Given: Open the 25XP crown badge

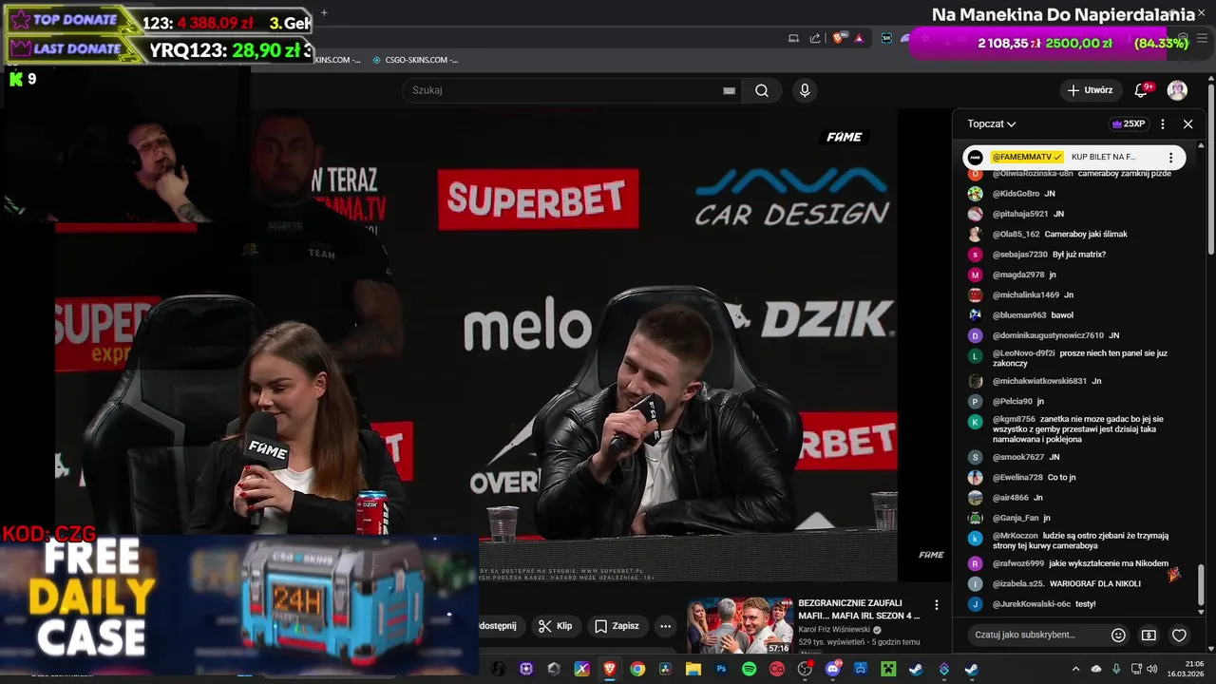Looking at the screenshot, I should (1128, 123).
